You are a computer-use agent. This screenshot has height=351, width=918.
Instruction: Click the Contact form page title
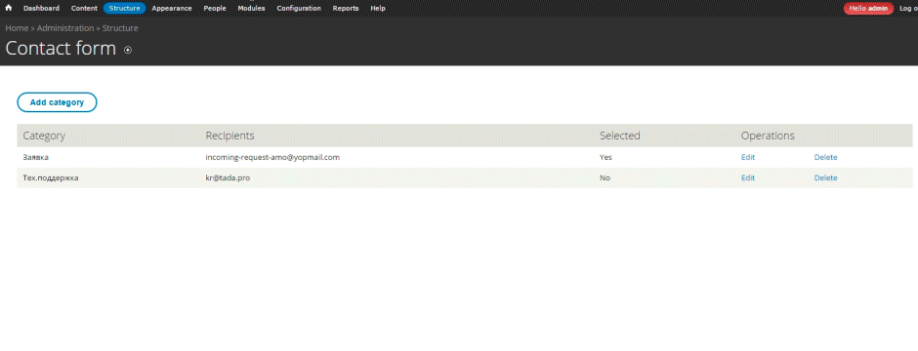61,49
